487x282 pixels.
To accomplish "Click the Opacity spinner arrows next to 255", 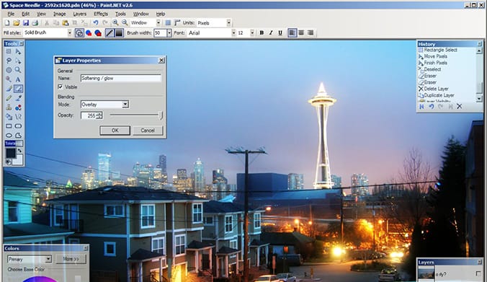I will (99, 115).
